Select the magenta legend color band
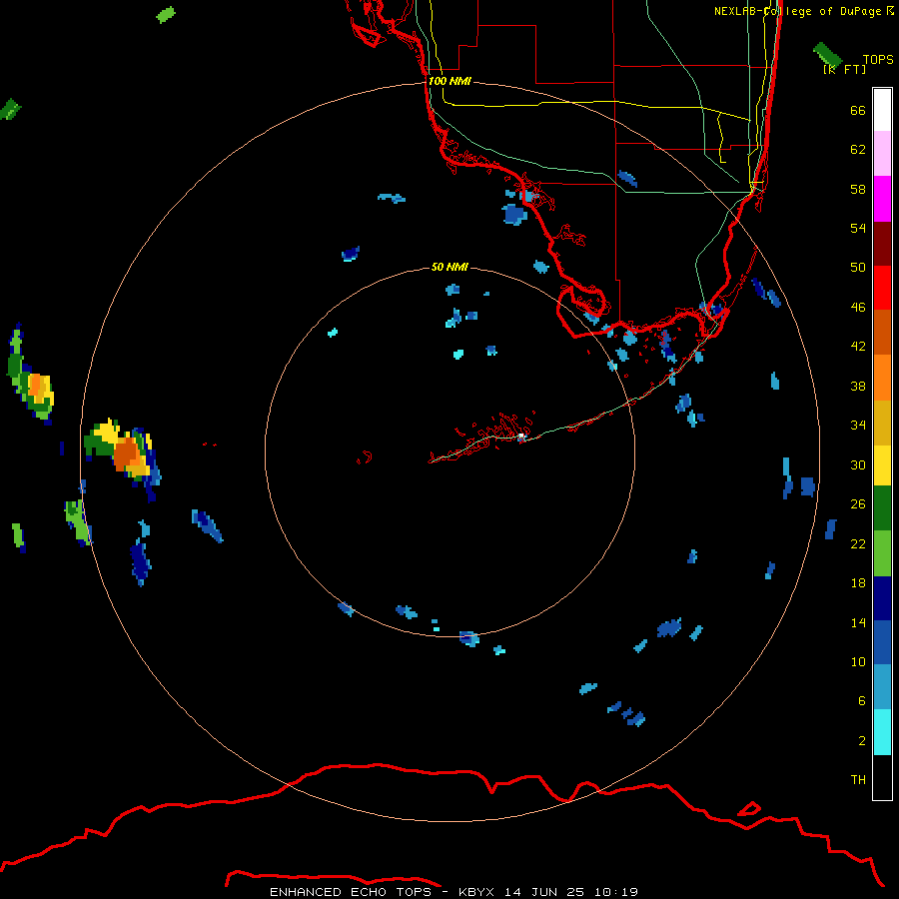 point(882,199)
